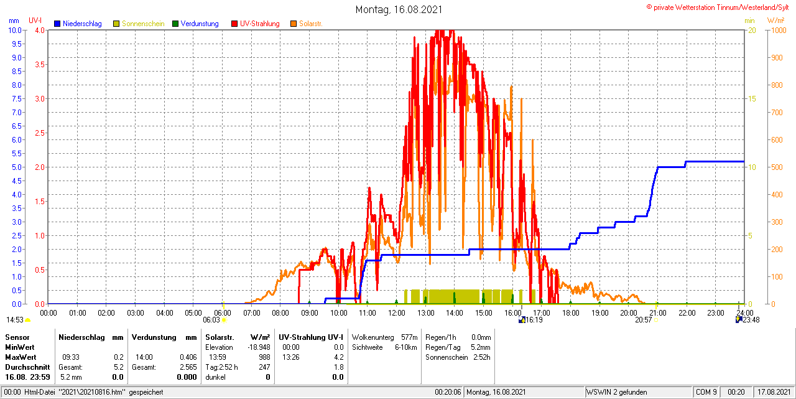Click the 12:00 label on time axis
Screen dimensions: 796x399
point(397,312)
